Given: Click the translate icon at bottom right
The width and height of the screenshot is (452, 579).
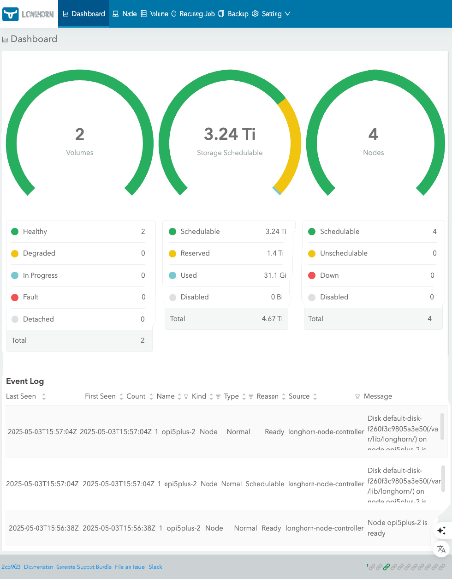Looking at the screenshot, I should [x=441, y=549].
